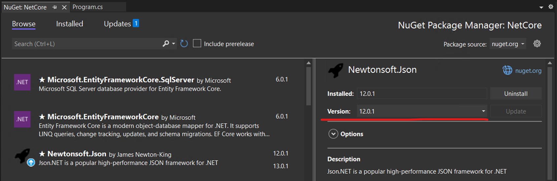This screenshot has height=181, width=557.
Task: Click version 6.0.1 of EntityFrameworkCore.SqlServer
Action: tap(282, 79)
